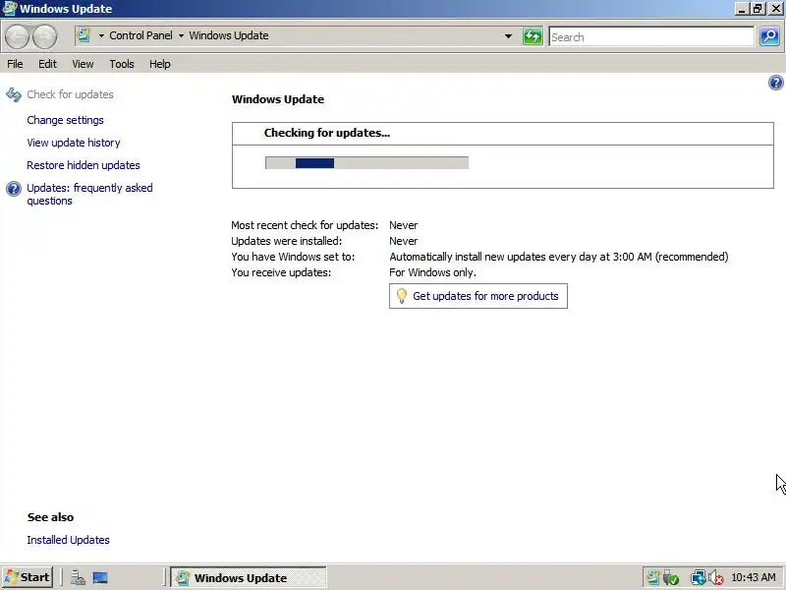Screen dimensions: 786x590
Task: Click the Search magnifier button
Action: [x=769, y=36]
